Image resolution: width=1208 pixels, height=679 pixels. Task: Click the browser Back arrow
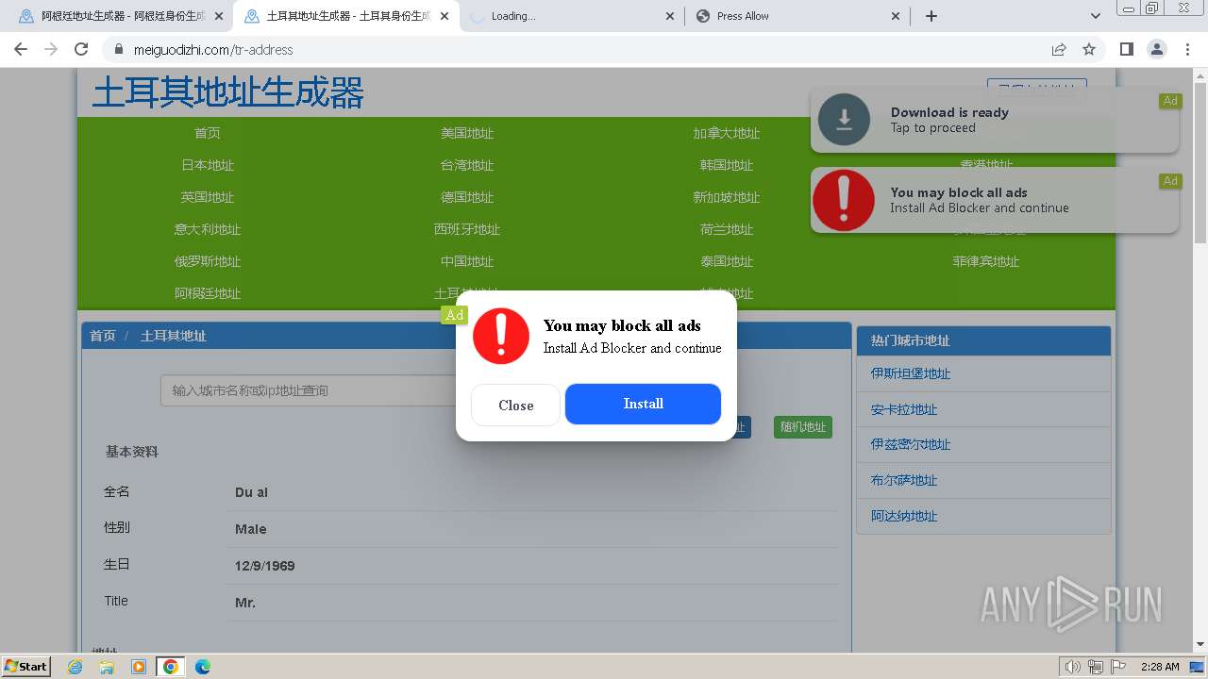(x=21, y=49)
